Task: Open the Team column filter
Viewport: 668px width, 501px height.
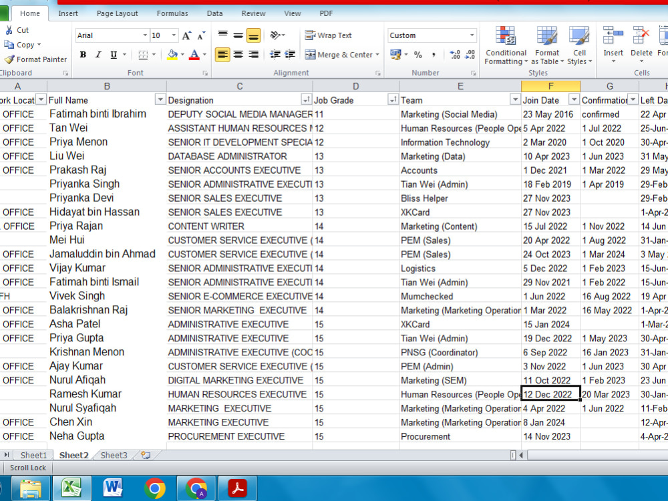Action: pyautogui.click(x=515, y=100)
